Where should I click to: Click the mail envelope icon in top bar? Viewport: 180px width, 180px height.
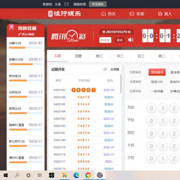click(67, 4)
